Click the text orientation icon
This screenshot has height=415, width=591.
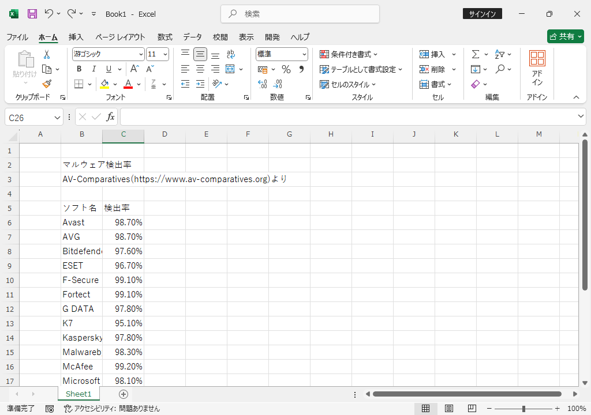(217, 84)
